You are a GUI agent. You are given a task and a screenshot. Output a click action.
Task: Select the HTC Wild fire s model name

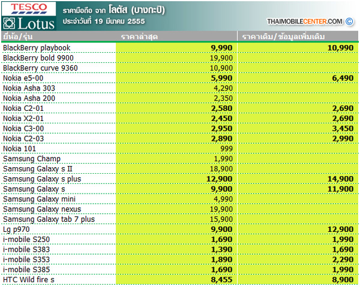click(x=29, y=280)
